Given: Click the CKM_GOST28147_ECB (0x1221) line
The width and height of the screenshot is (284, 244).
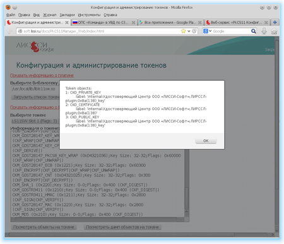Looking at the screenshot, I should [79, 165].
